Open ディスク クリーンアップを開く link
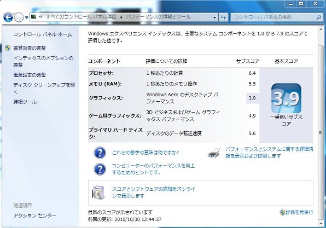This screenshot has width=326, height=228. tap(44, 88)
